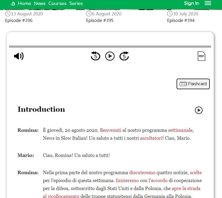This screenshot has height=198, width=222.
Task: Open the Flashcard button
Action: (x=193, y=84)
